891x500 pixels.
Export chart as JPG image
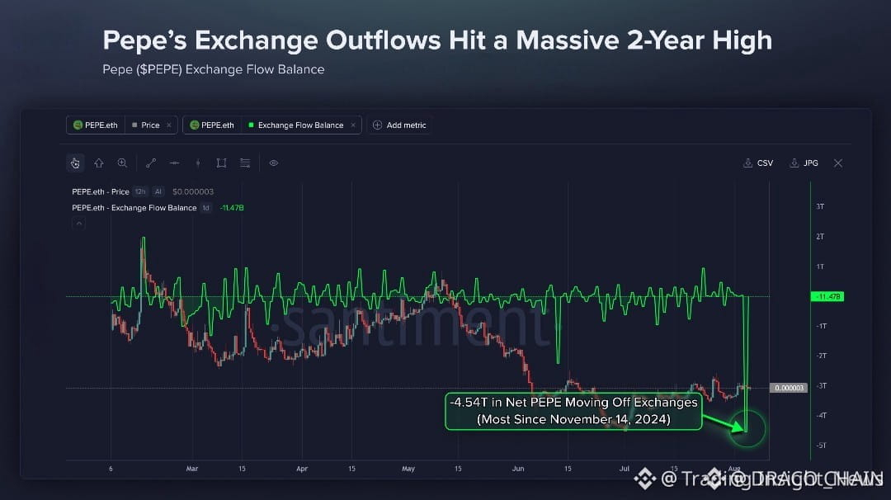point(804,163)
